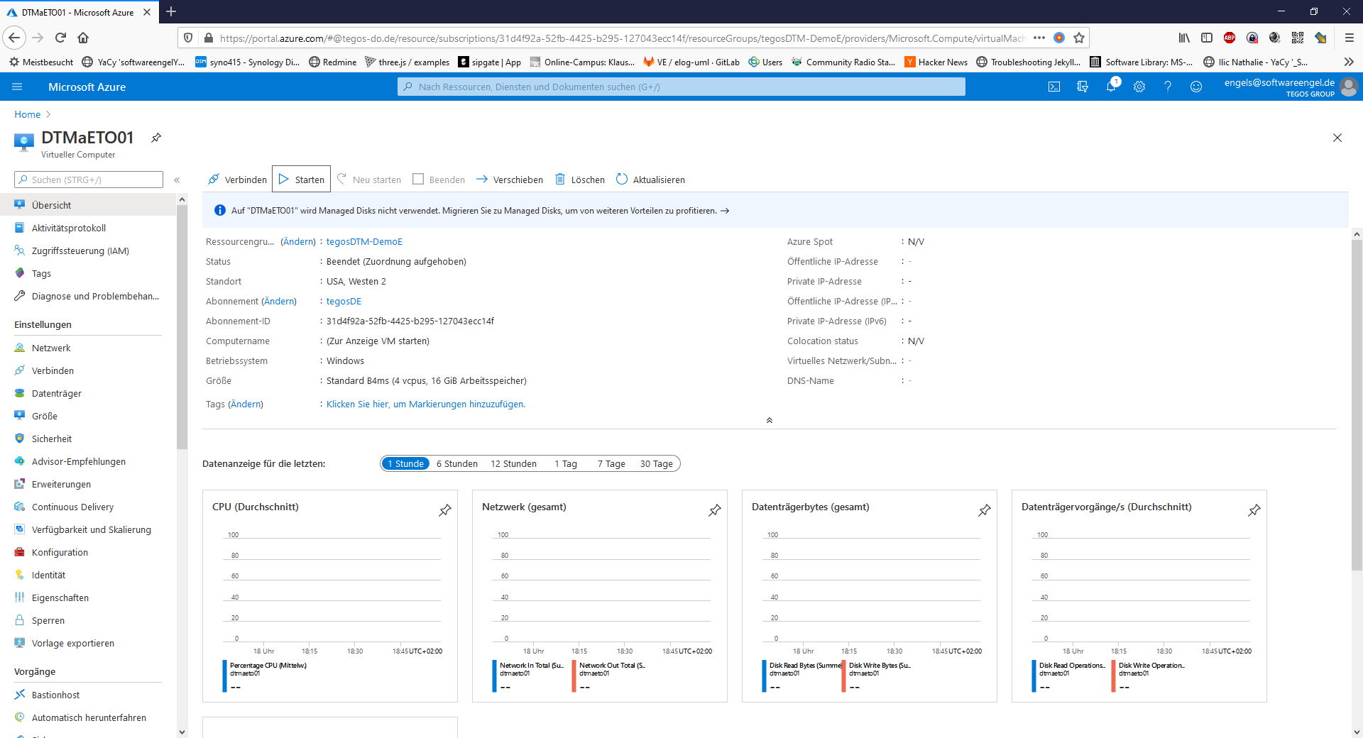Open the notifications bell

pos(1111,87)
